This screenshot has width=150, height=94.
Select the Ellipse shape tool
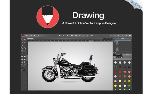pyautogui.click(x=22, y=59)
